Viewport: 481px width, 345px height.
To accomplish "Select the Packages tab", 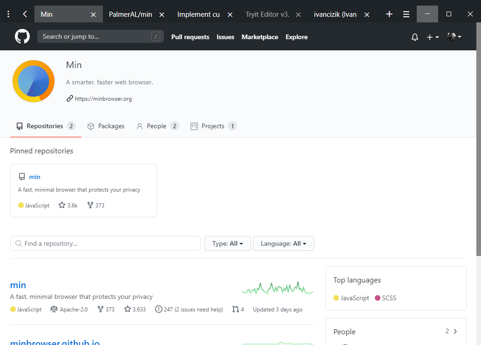I will (106, 126).
